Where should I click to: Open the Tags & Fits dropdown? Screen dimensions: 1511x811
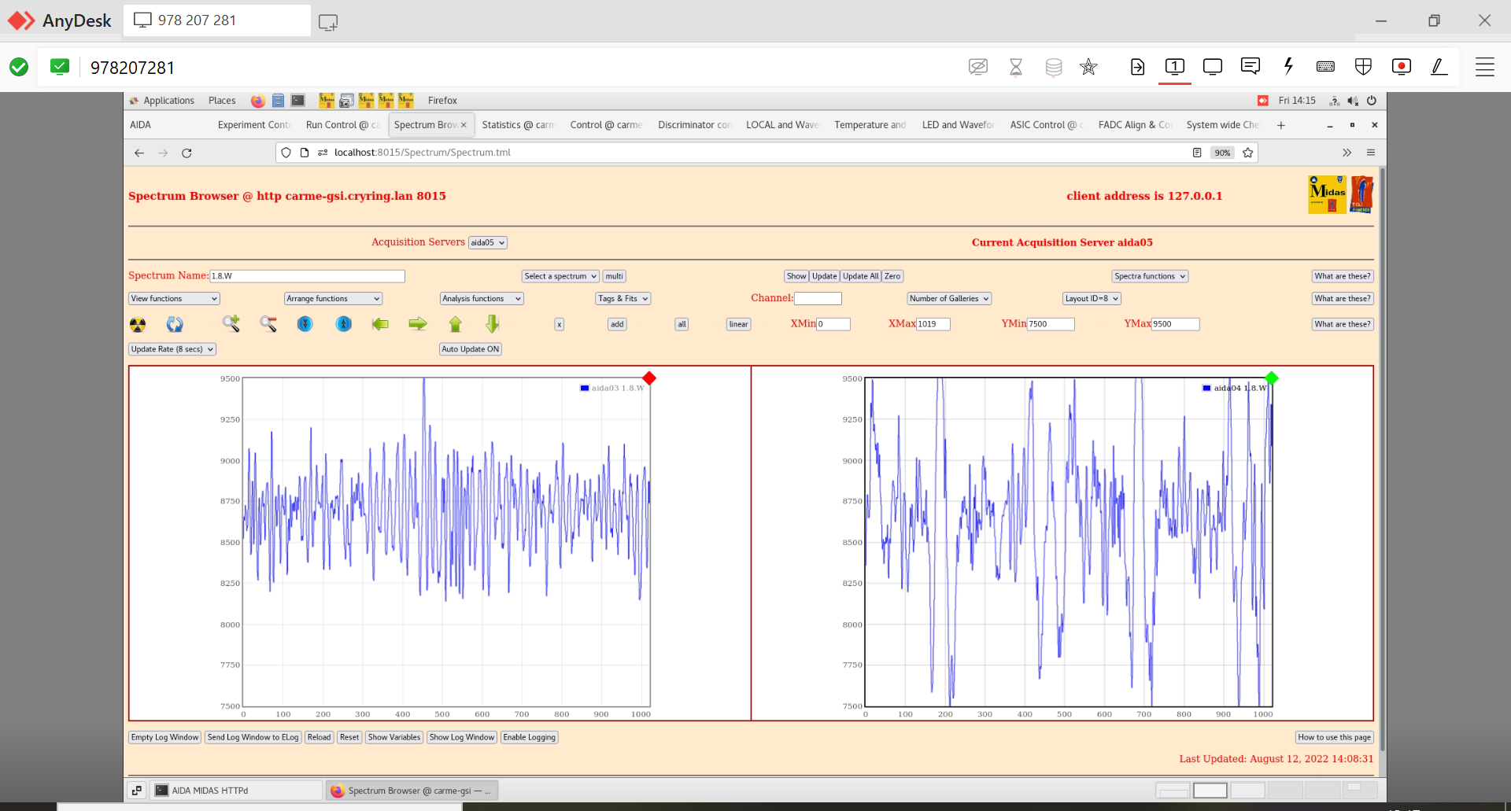click(623, 299)
